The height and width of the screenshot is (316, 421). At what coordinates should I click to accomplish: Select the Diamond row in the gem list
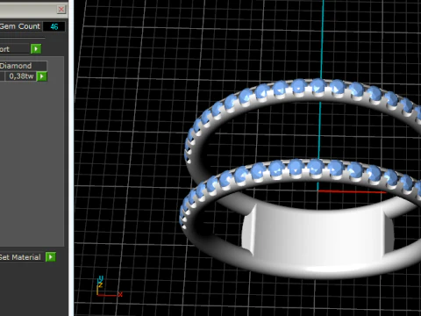click(x=23, y=66)
